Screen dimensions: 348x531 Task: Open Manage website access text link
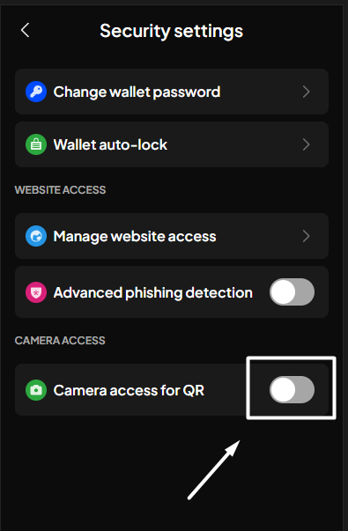[135, 236]
